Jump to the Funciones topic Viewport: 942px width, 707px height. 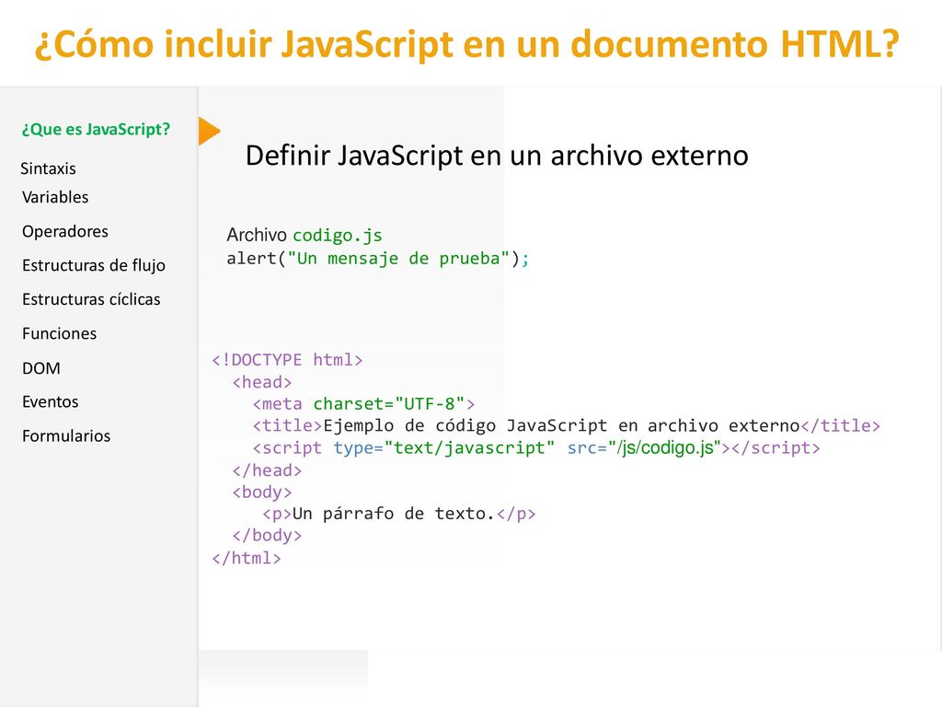60,333
